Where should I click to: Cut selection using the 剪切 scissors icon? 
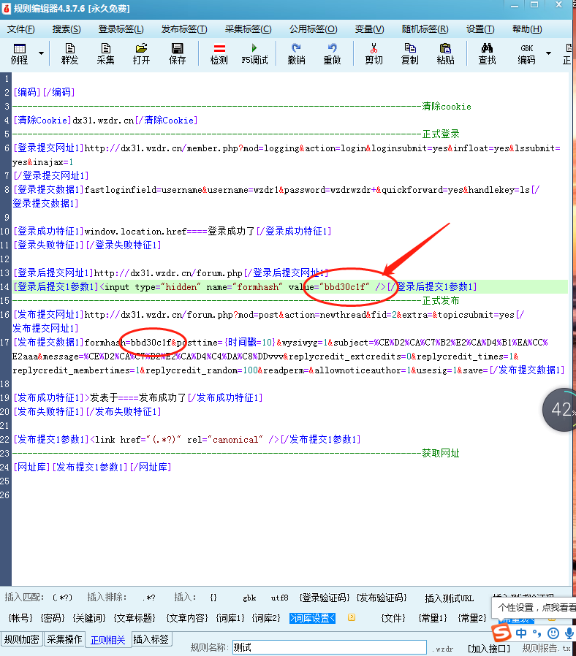click(374, 53)
